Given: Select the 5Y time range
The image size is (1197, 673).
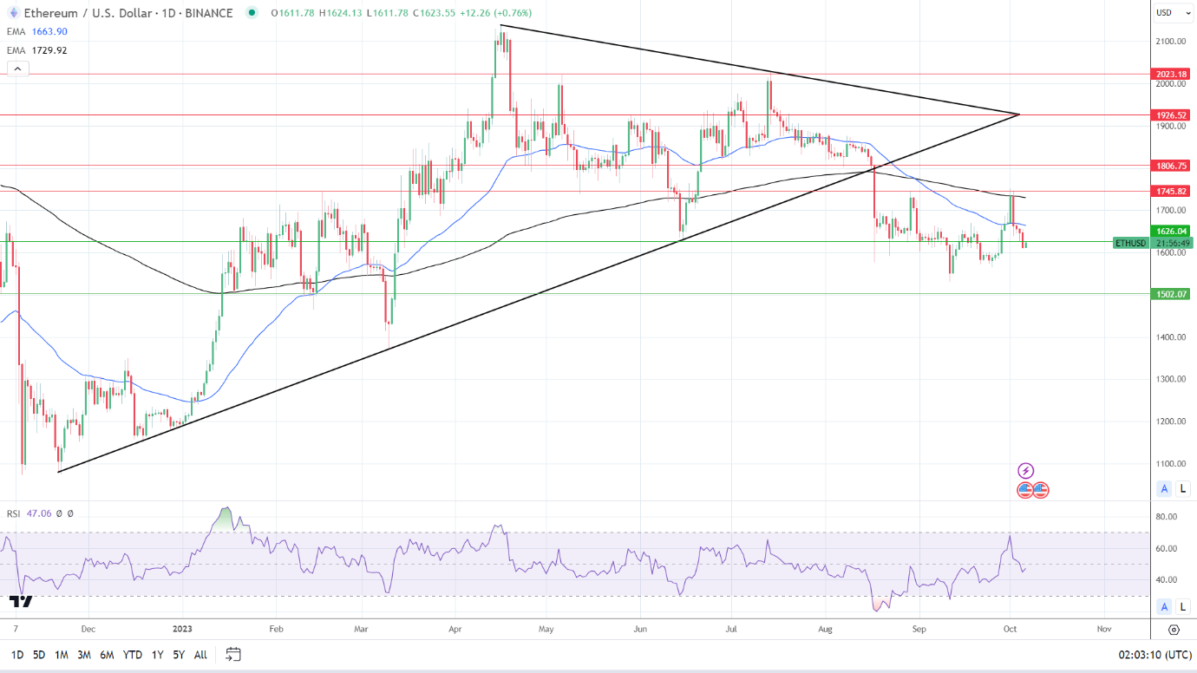Looking at the screenshot, I should point(178,655).
